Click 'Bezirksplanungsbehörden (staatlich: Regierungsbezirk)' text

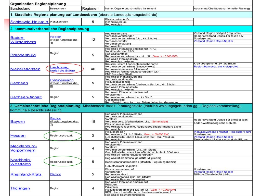(x=140, y=162)
